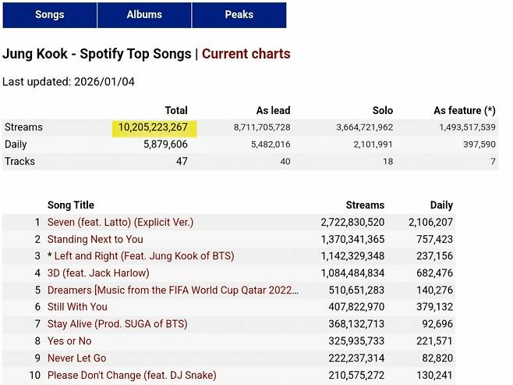Click the As feature (*) column header
Screen dimensions: 513x385
[464, 111]
